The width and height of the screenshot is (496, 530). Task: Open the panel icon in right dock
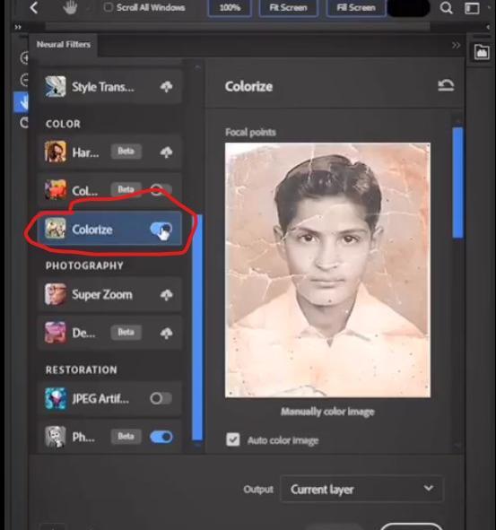pos(482,52)
